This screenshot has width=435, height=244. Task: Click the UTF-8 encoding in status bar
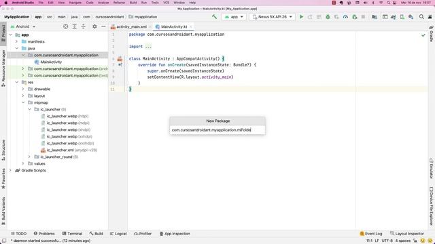click(x=387, y=241)
